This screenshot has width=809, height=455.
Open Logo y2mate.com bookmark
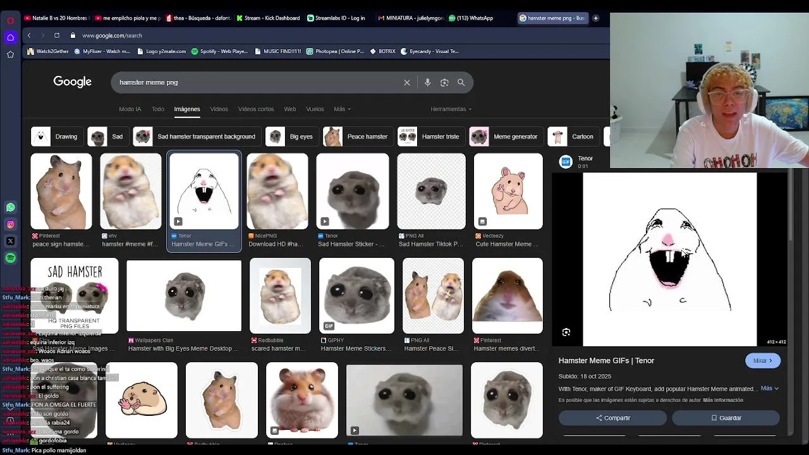[x=161, y=51]
